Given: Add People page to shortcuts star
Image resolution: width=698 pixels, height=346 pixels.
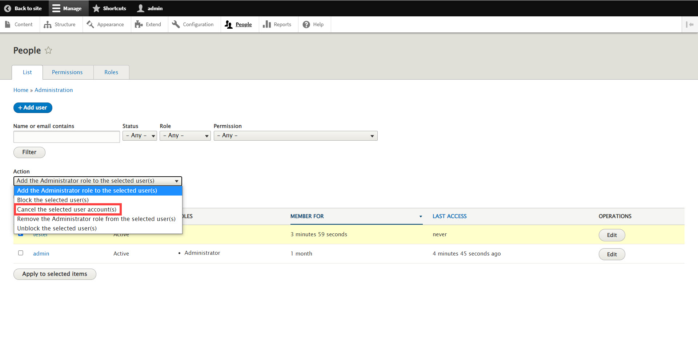Looking at the screenshot, I should pos(48,51).
